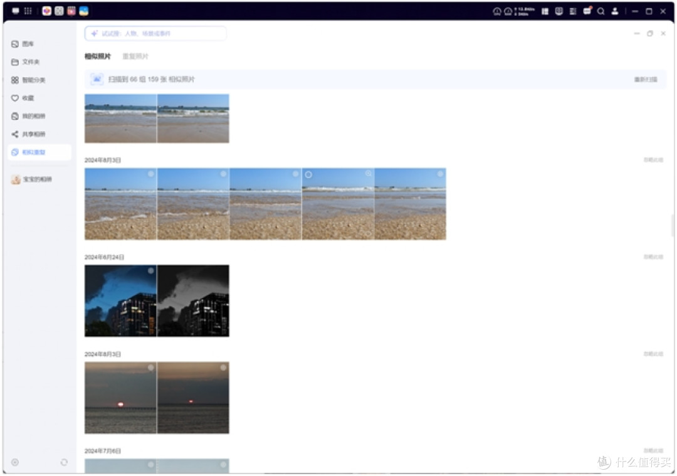Tick the fifth photo in five-beach group

pyautogui.click(x=440, y=174)
